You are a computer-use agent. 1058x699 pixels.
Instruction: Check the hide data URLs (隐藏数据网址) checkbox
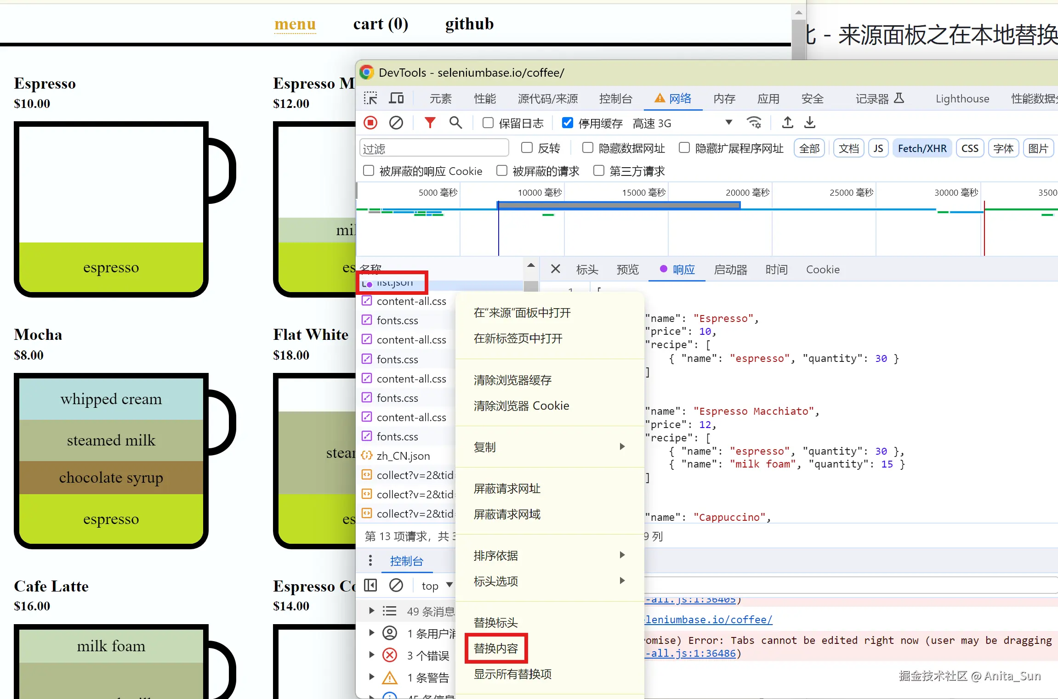click(x=588, y=147)
